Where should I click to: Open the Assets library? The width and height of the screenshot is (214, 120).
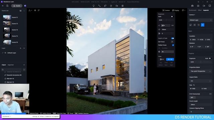[17, 6]
